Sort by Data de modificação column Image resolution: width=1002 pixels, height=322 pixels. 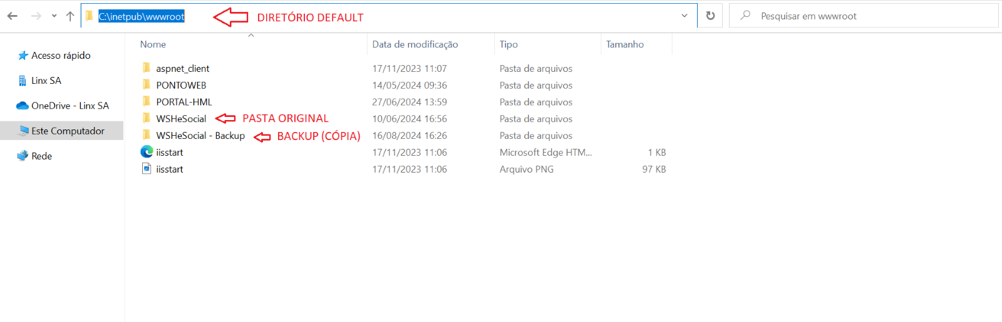point(415,44)
